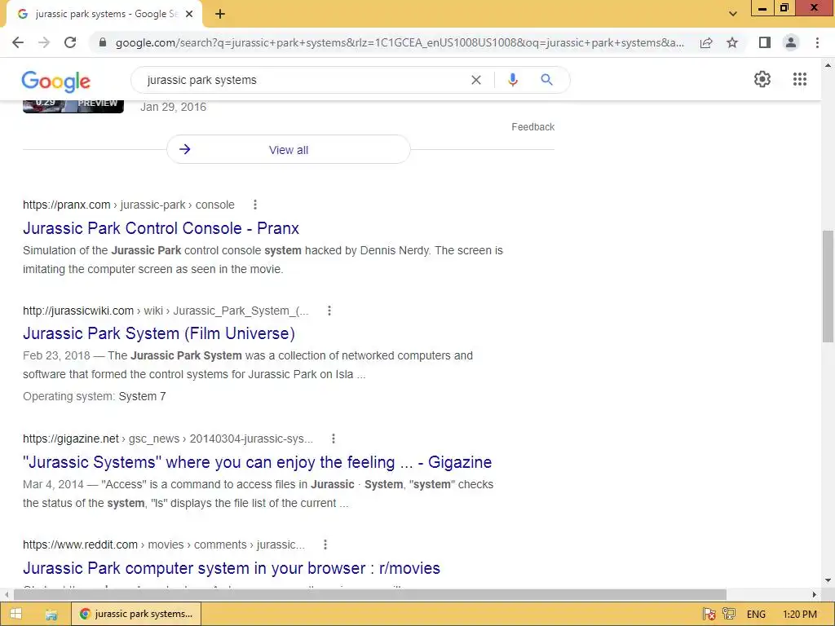Click the gigazine.net breadcrumb URL

tap(168, 439)
